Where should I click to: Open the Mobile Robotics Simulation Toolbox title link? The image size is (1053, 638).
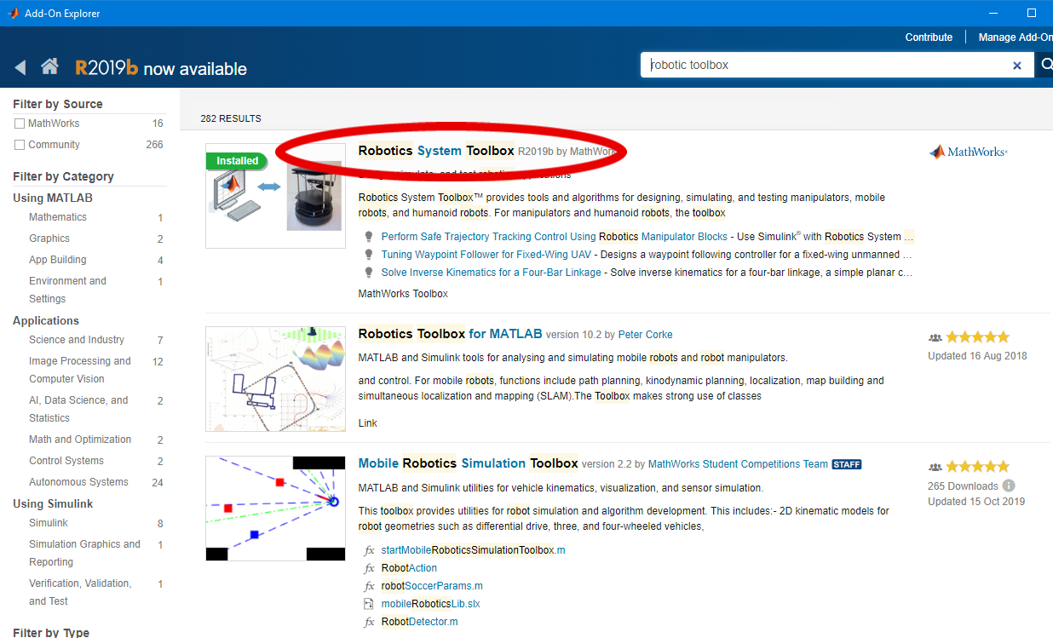pyautogui.click(x=468, y=463)
